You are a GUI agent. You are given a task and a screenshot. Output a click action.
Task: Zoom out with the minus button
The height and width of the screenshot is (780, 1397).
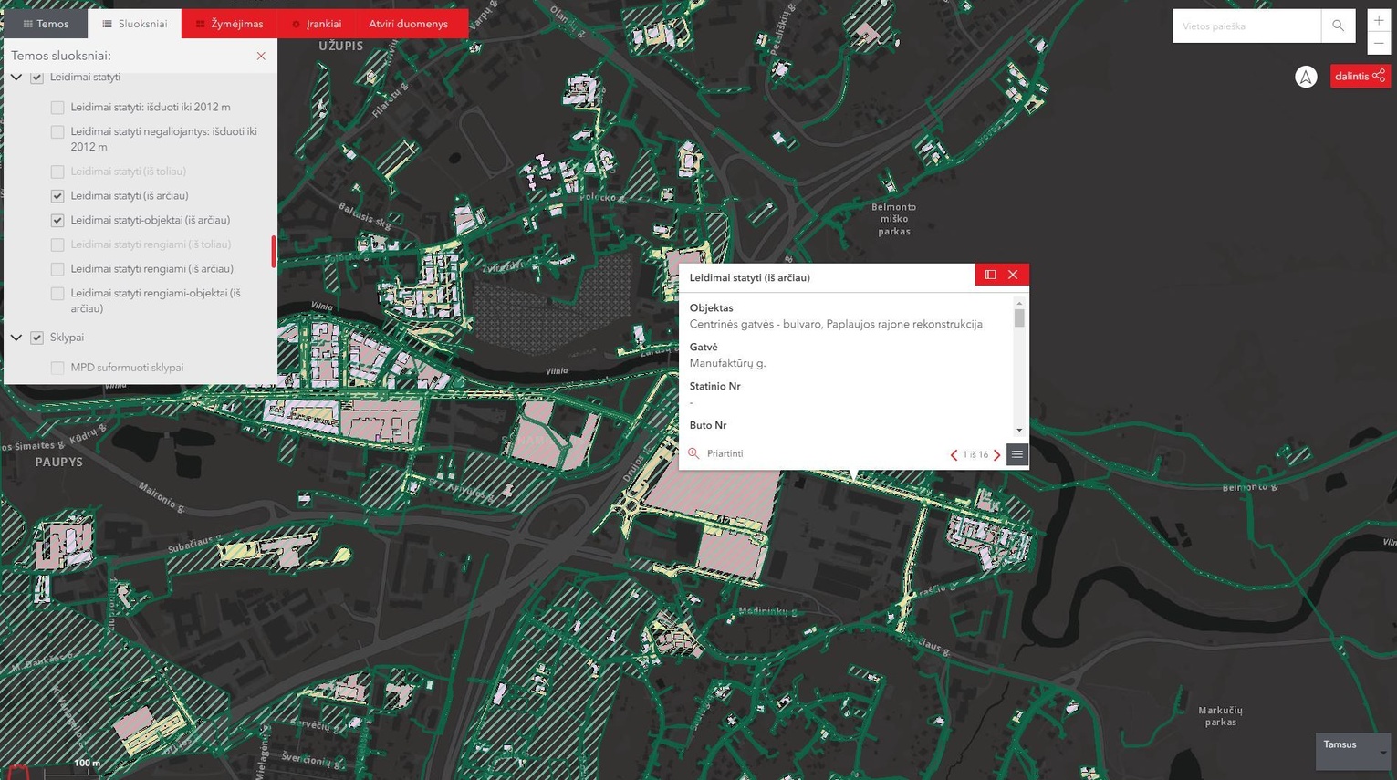[x=1379, y=43]
